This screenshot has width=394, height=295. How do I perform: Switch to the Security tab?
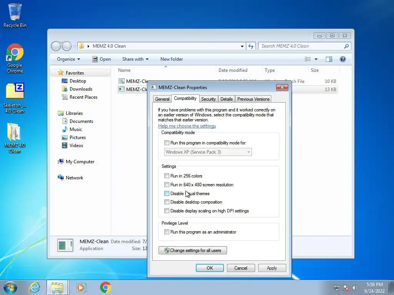(208, 99)
